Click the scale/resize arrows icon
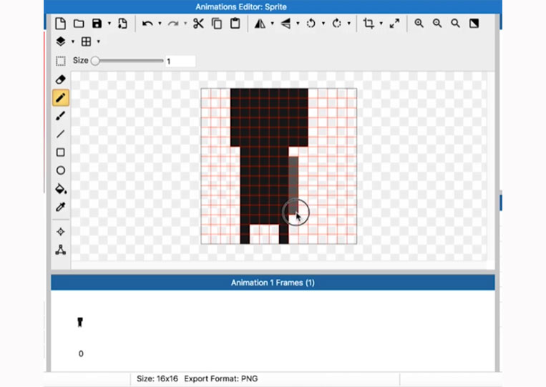 pos(394,24)
